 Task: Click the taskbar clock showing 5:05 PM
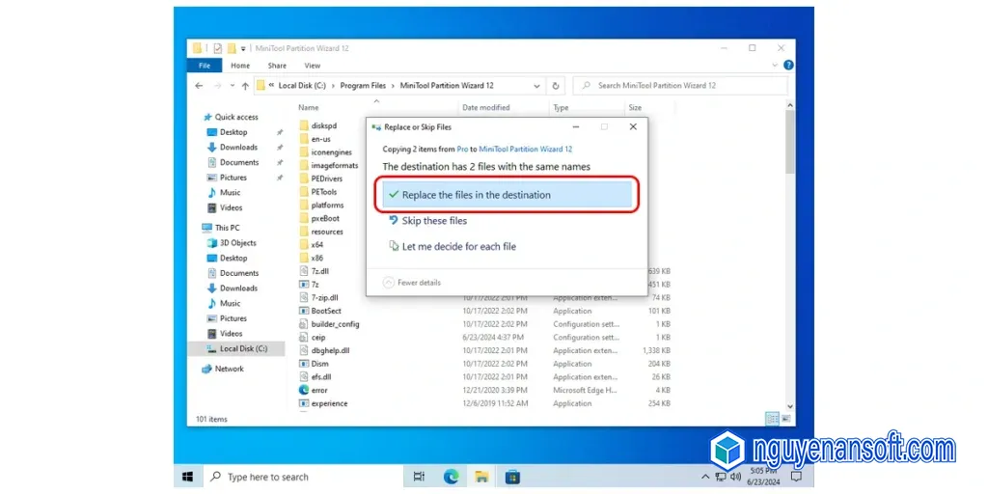pos(762,477)
